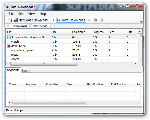The width and height of the screenshot is (150, 120).
Task: Click the 72 KB completed value
Action: [76, 50]
